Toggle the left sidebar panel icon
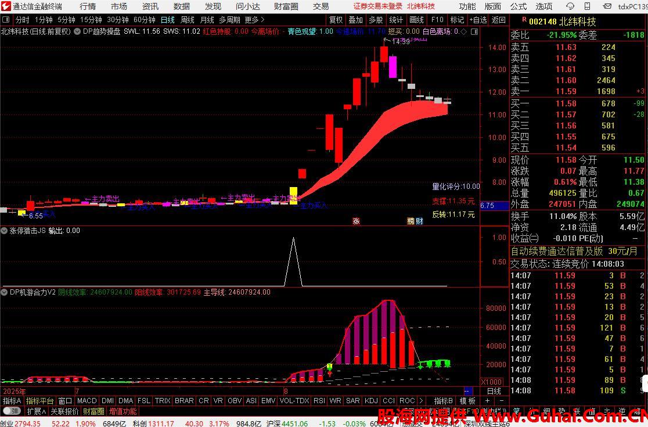The height and width of the screenshot is (427, 648). [6, 20]
